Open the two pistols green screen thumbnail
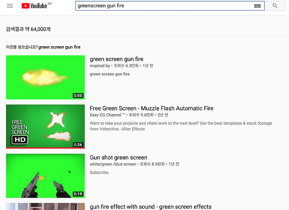 45,176
